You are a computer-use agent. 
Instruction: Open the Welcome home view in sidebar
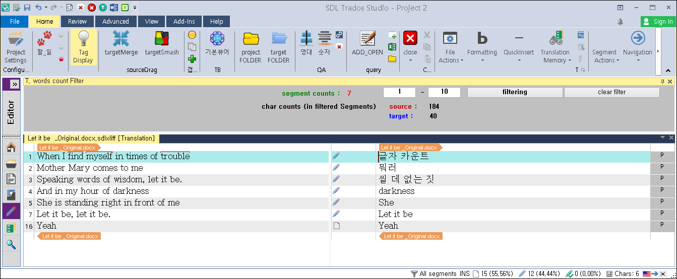click(x=11, y=148)
